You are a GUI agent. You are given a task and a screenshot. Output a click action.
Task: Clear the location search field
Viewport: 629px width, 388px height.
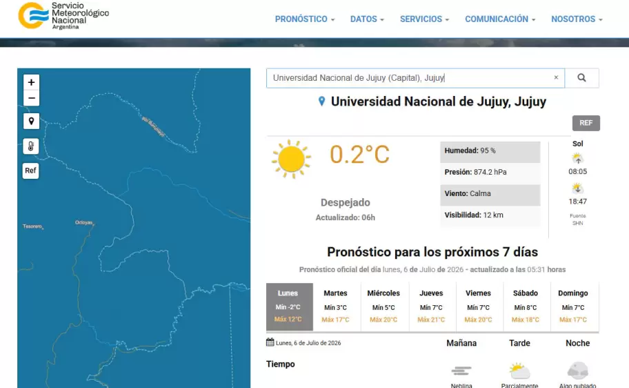click(x=556, y=77)
